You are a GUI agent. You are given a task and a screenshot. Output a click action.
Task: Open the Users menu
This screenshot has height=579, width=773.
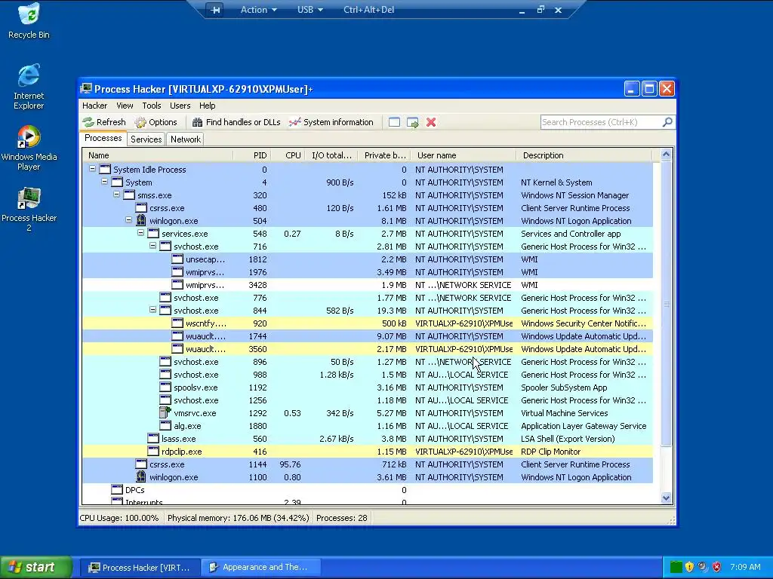(180, 106)
